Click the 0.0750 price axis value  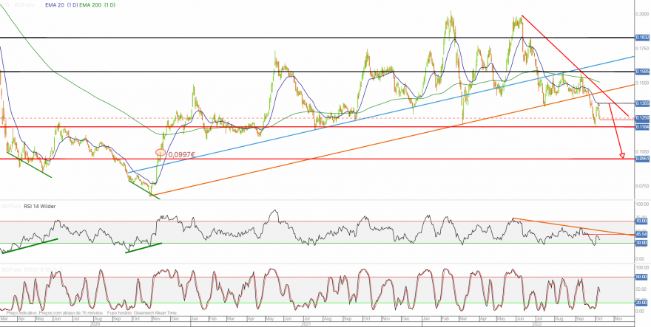(642, 186)
